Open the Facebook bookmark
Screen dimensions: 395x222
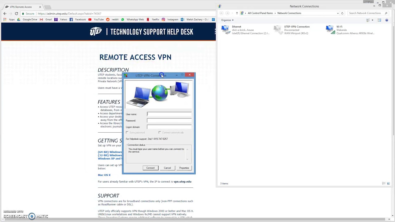tap(77, 19)
